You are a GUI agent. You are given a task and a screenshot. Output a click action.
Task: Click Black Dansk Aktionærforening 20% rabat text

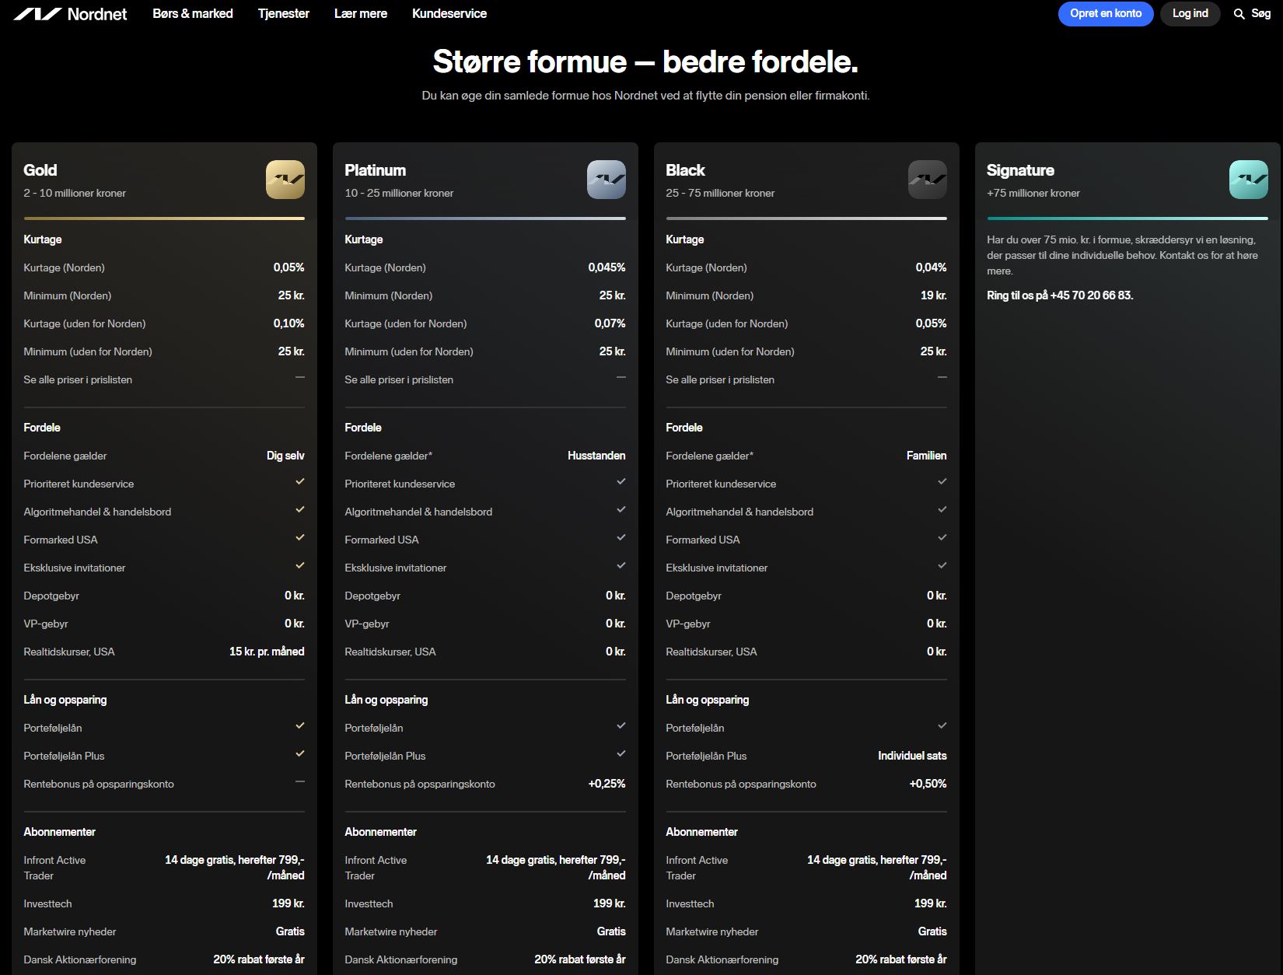click(901, 959)
